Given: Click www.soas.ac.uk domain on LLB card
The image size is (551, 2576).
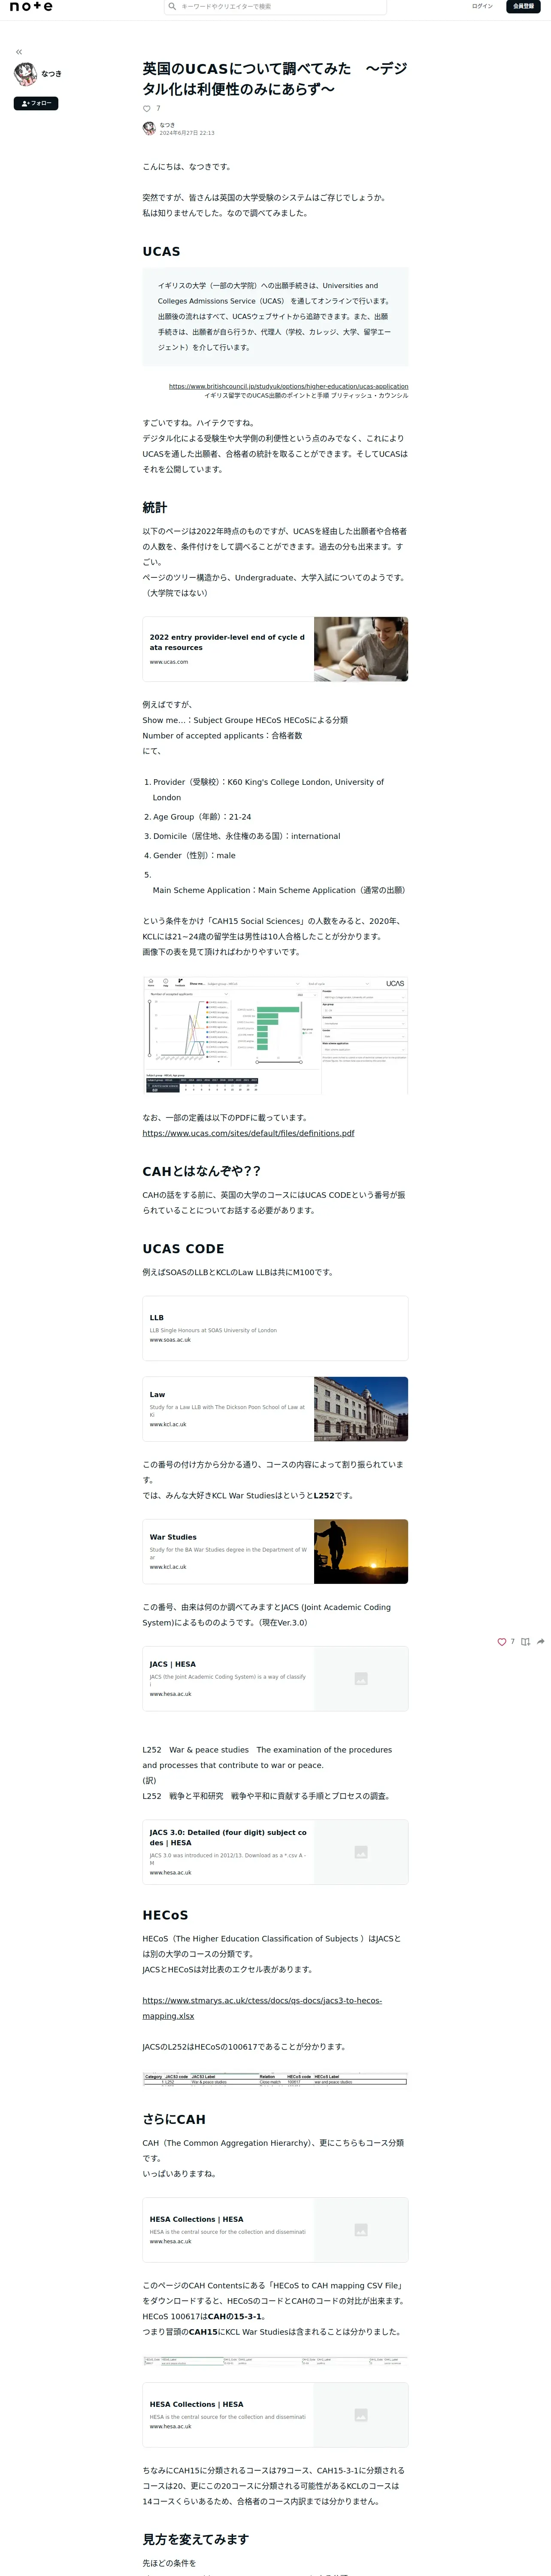Looking at the screenshot, I should (x=170, y=1340).
